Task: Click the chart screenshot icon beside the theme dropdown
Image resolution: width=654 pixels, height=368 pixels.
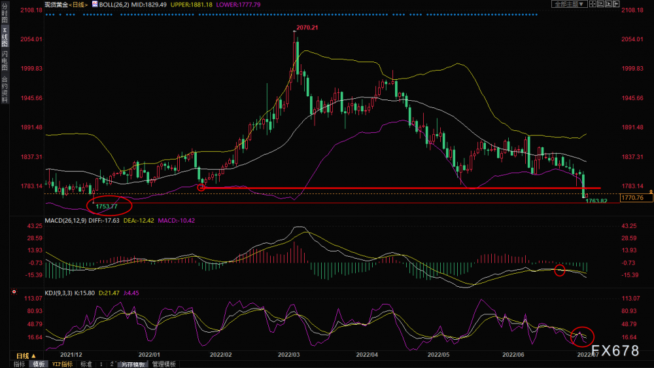Action: click(x=600, y=4)
